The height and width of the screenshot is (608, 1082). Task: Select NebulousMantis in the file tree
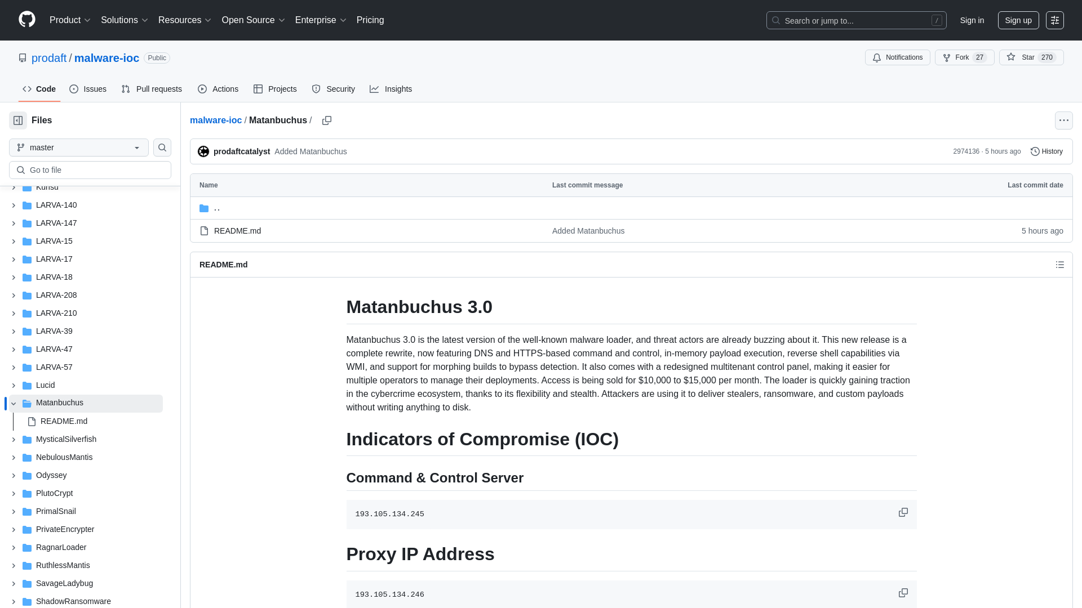tap(64, 457)
